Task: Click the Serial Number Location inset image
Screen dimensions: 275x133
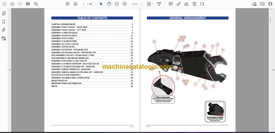Action: point(215,110)
